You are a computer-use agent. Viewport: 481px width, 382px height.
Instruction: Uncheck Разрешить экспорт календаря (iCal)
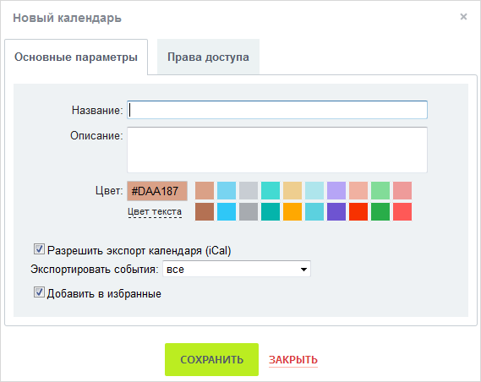(x=39, y=249)
